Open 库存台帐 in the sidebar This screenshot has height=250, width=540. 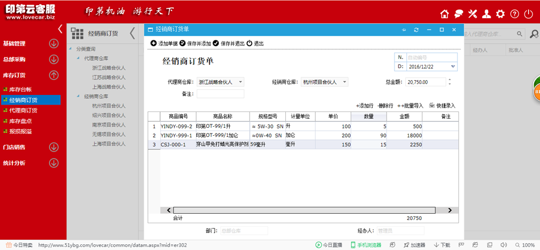click(x=20, y=90)
